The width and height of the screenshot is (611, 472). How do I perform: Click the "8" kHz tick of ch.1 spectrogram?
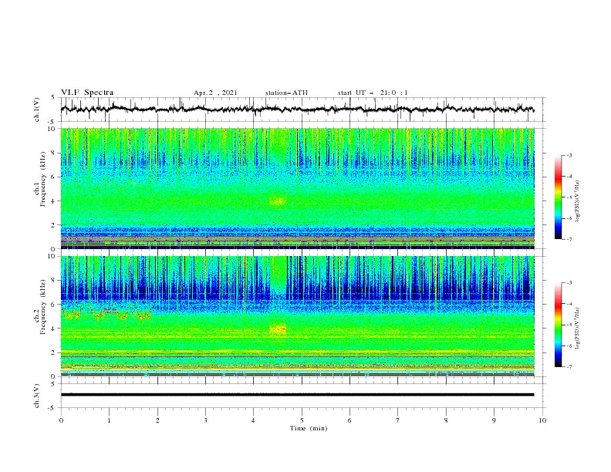coord(54,153)
